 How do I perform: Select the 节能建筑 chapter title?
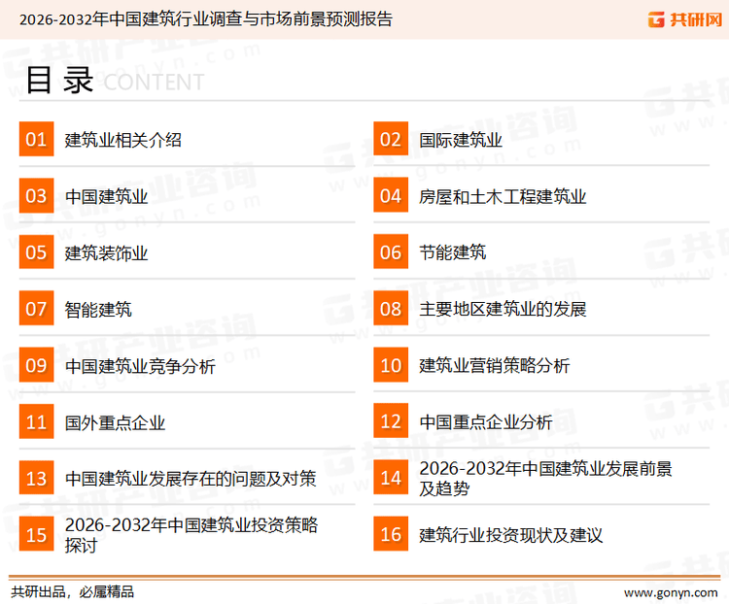452,253
